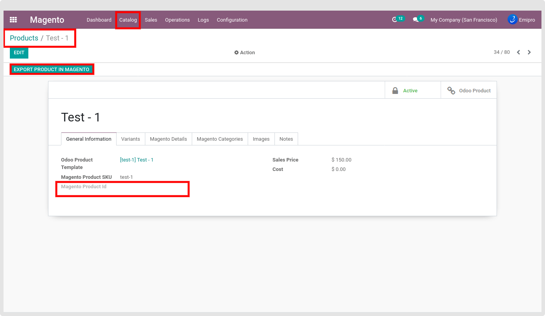This screenshot has height=316, width=545.
Task: Select the General Information tab
Action: pos(89,139)
